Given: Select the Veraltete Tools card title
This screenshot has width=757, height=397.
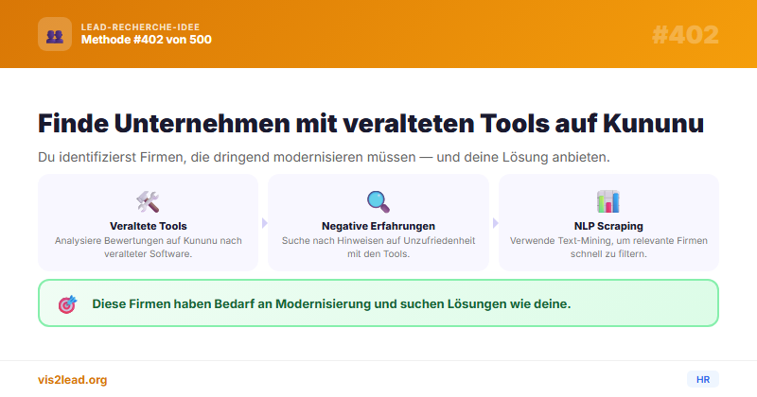Looking at the screenshot, I should 149,226.
